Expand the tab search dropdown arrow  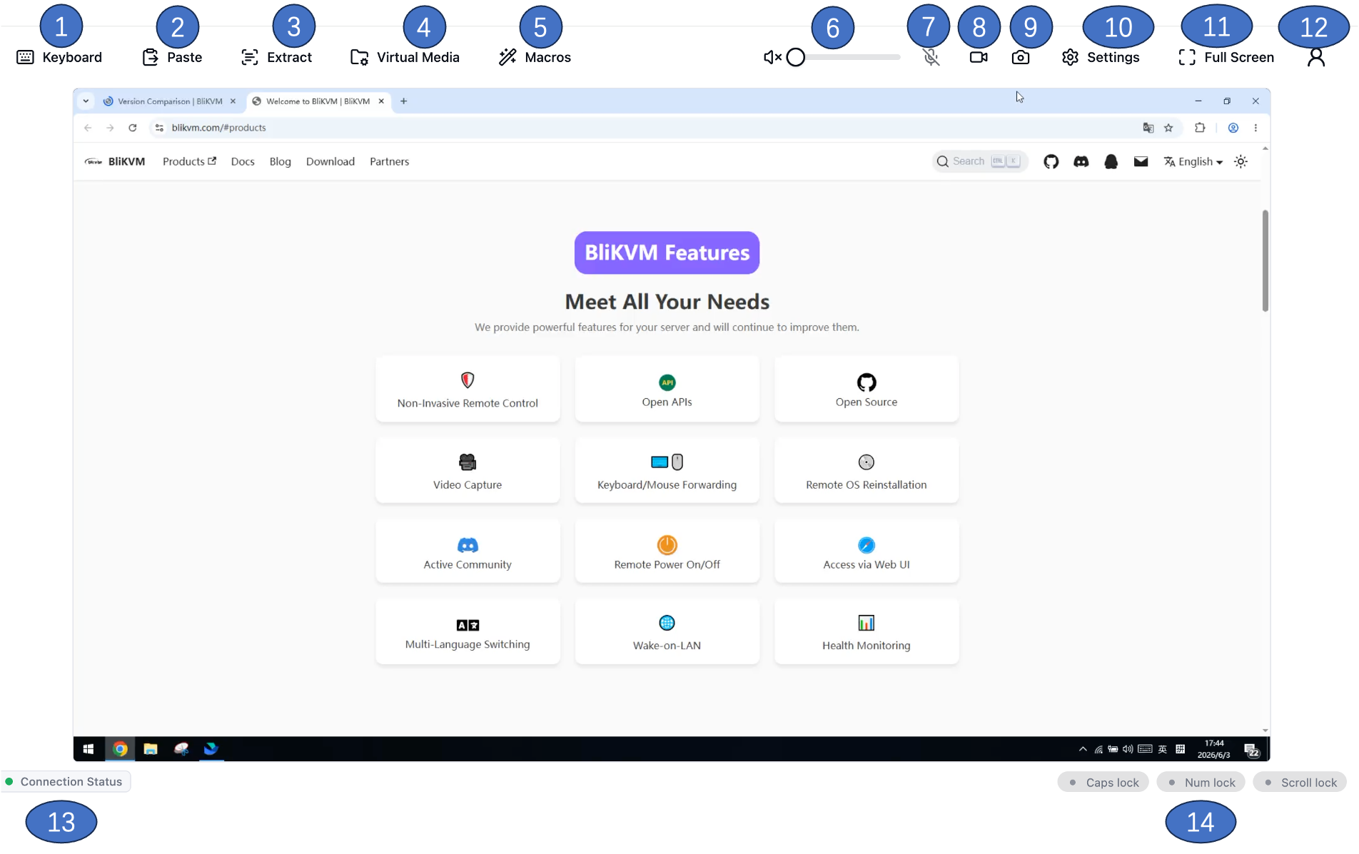[86, 101]
